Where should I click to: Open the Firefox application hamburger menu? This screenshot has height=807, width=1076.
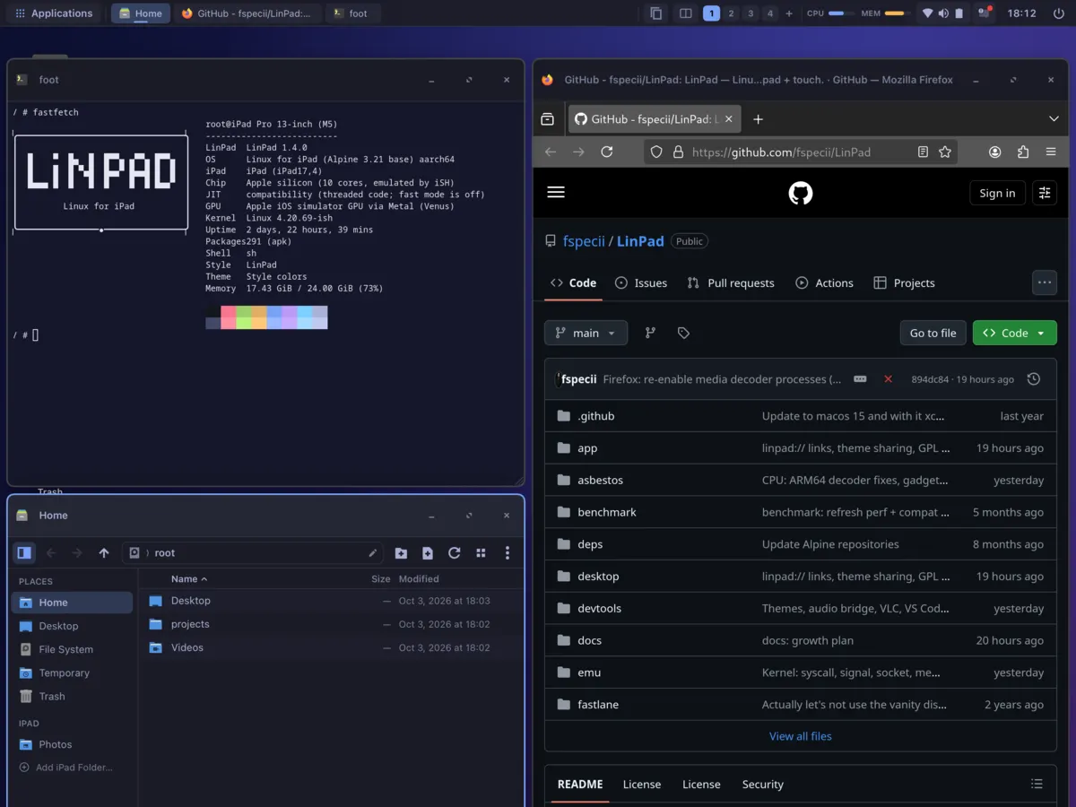click(x=1051, y=152)
